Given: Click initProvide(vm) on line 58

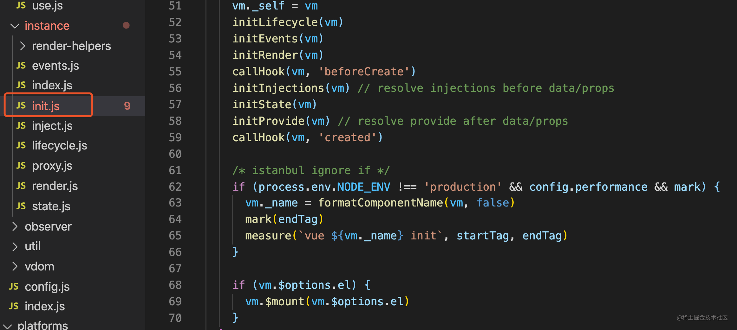Looking at the screenshot, I should click(x=281, y=121).
